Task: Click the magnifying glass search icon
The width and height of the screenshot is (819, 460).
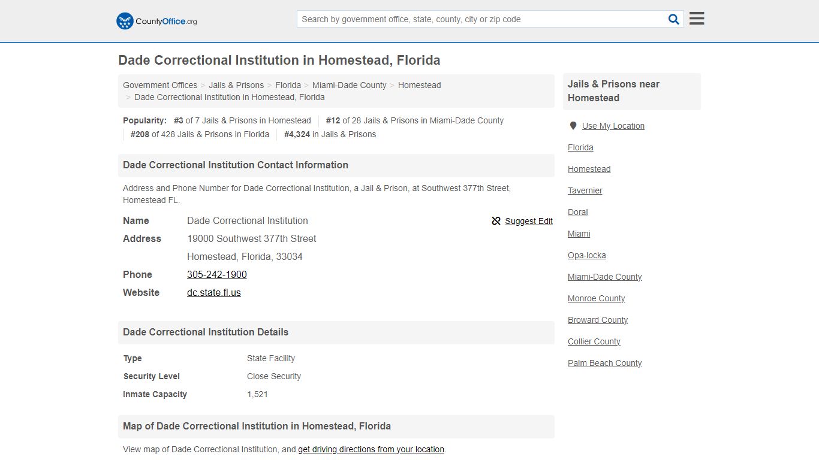Action: (x=674, y=19)
